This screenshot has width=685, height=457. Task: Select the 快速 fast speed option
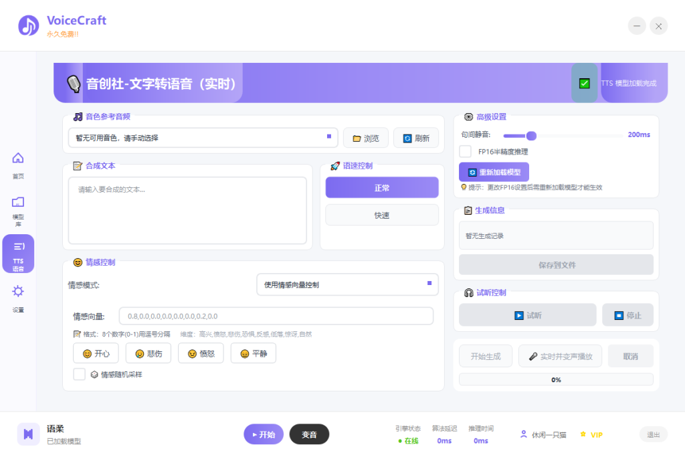pyautogui.click(x=382, y=215)
